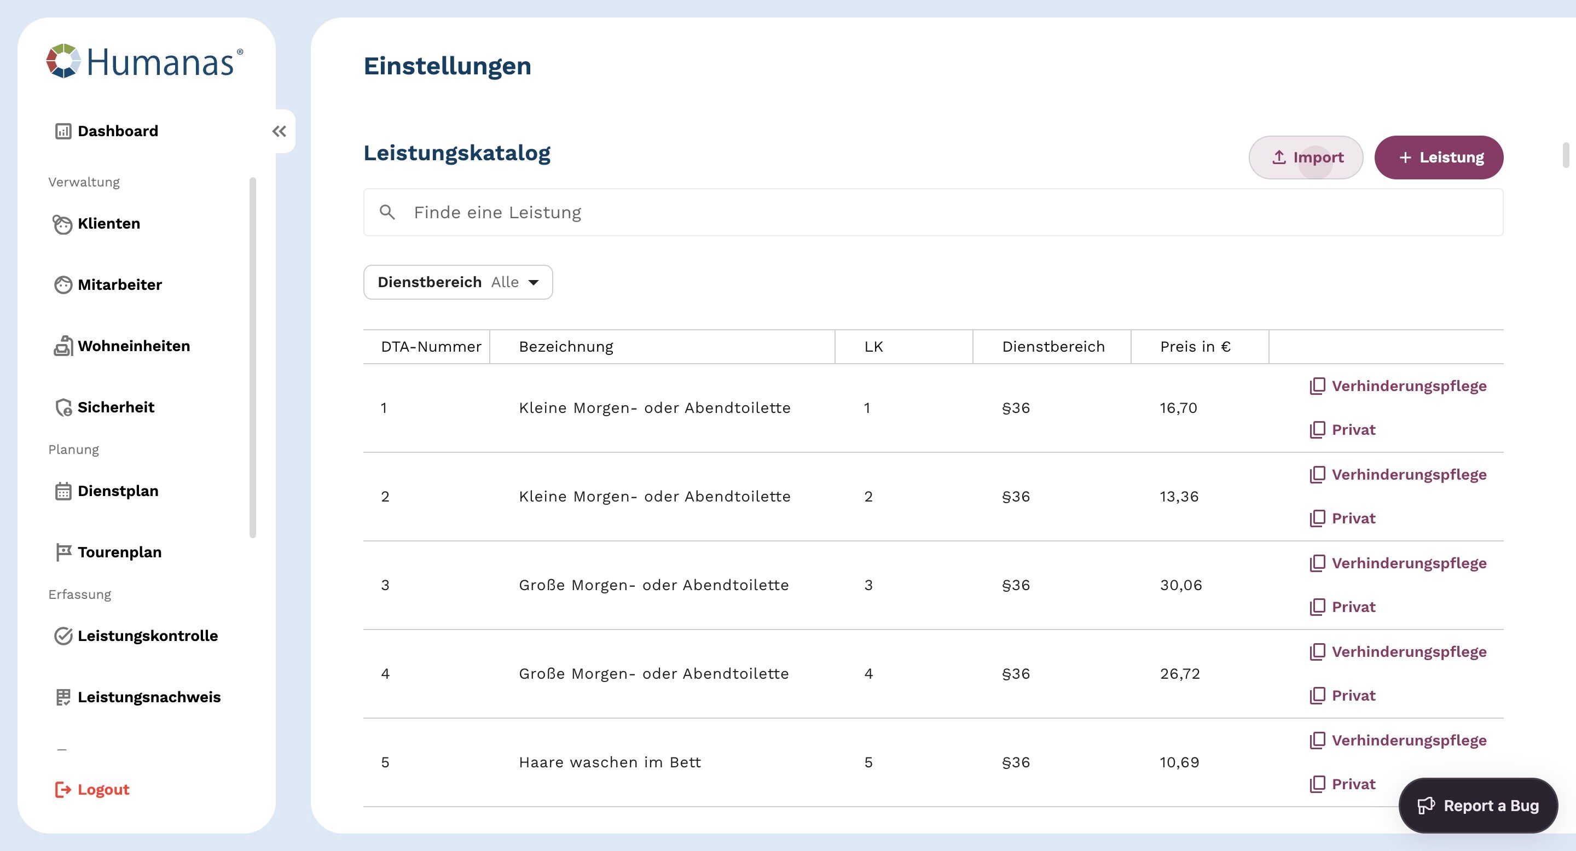Click the sidebar navigation scrollbar
Screen dimensions: 1576x851
(253, 358)
